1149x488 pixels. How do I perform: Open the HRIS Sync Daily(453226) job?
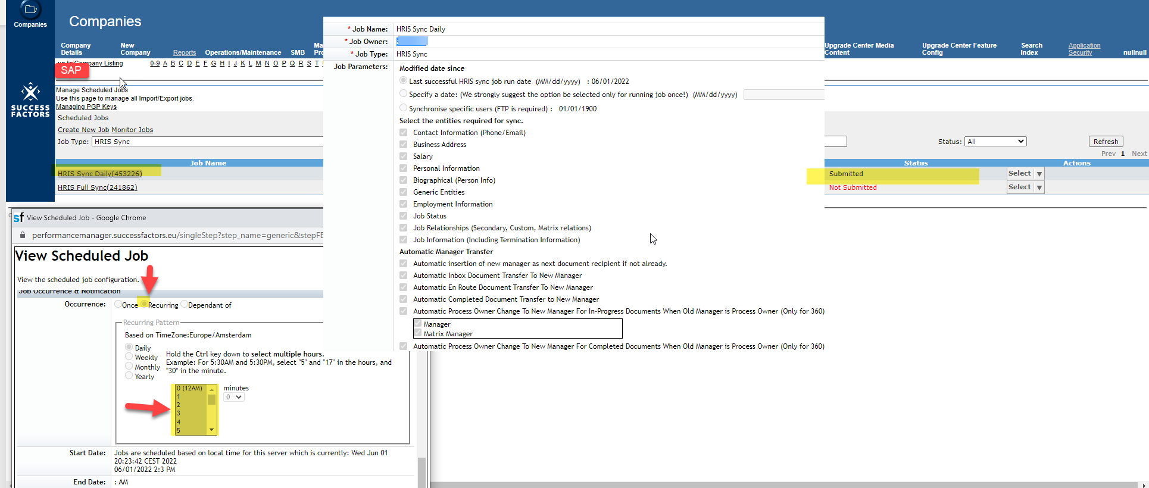(100, 174)
